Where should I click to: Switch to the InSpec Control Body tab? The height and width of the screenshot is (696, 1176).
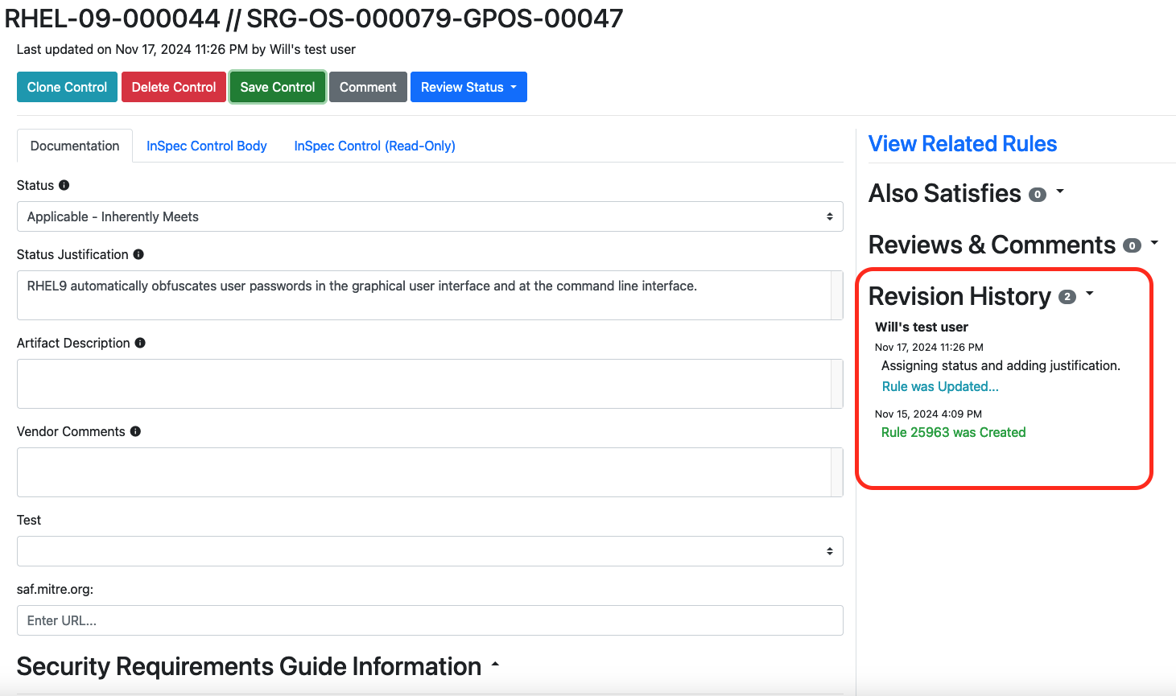pyautogui.click(x=206, y=146)
